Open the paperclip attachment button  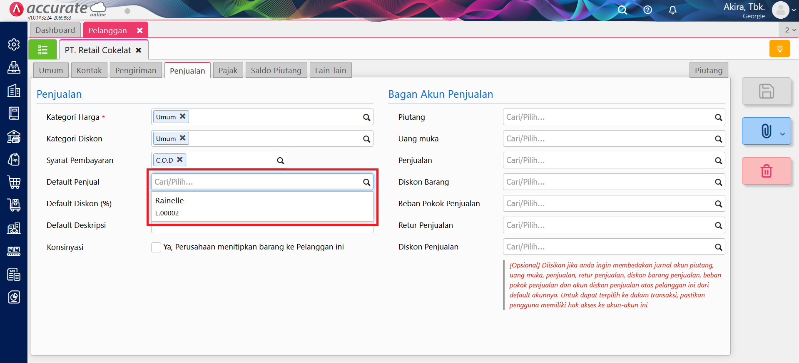click(765, 131)
